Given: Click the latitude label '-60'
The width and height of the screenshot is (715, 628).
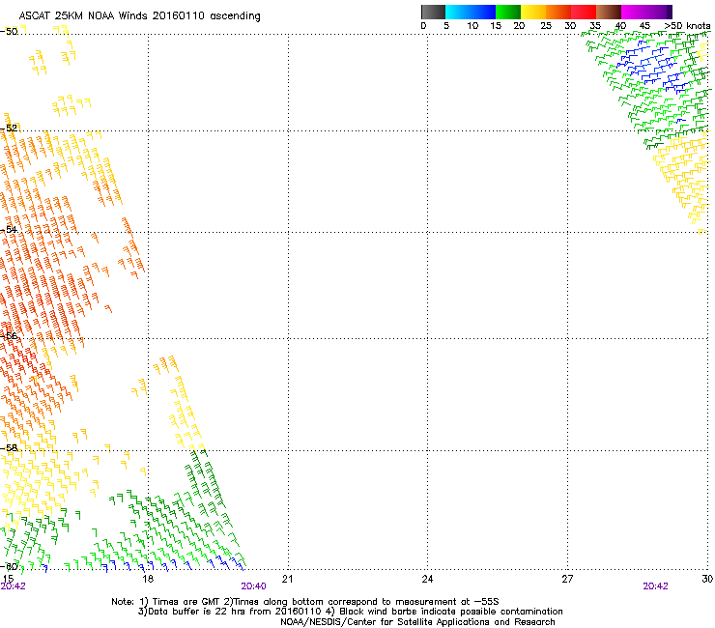Looking at the screenshot, I should point(9,566).
